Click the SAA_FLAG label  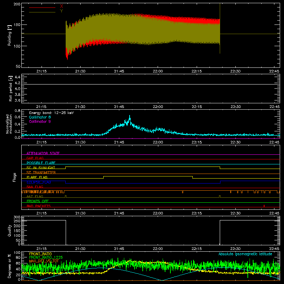(35, 187)
